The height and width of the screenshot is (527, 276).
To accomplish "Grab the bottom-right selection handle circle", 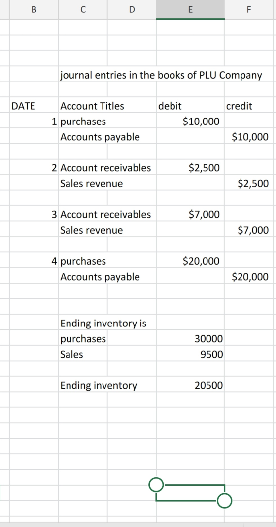I will pyautogui.click(x=224, y=501).
